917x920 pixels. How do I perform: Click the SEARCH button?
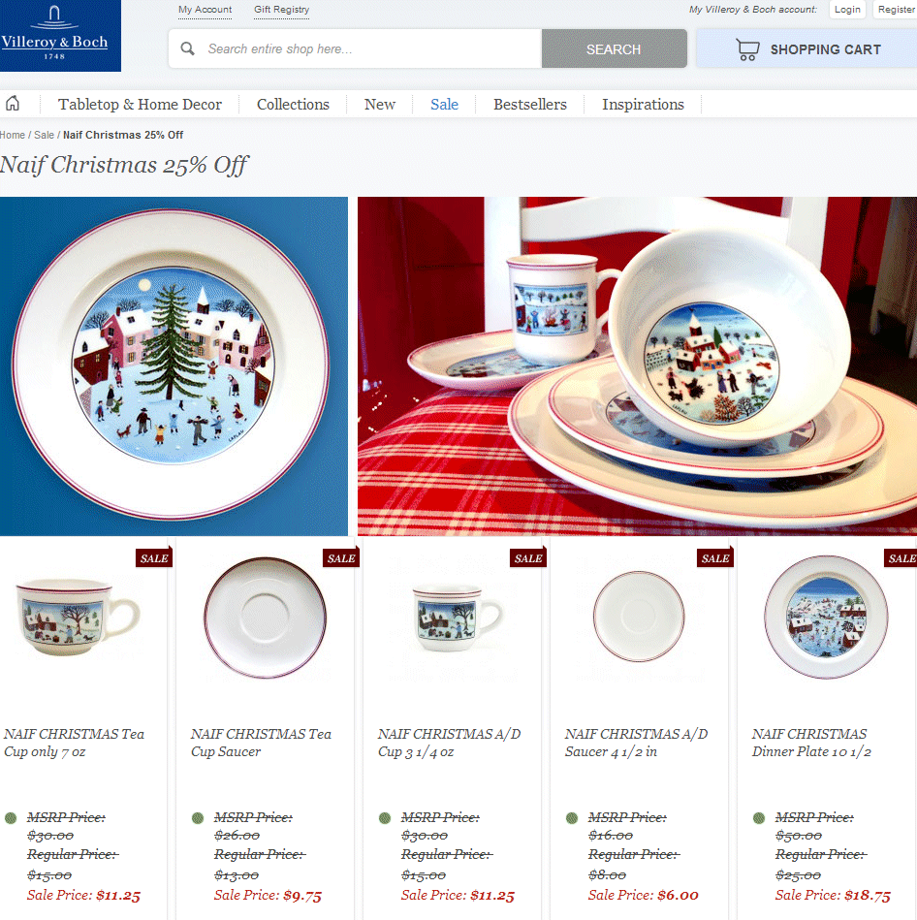[614, 48]
